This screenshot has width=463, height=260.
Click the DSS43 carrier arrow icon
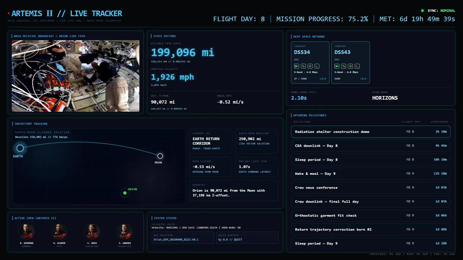pos(337,66)
